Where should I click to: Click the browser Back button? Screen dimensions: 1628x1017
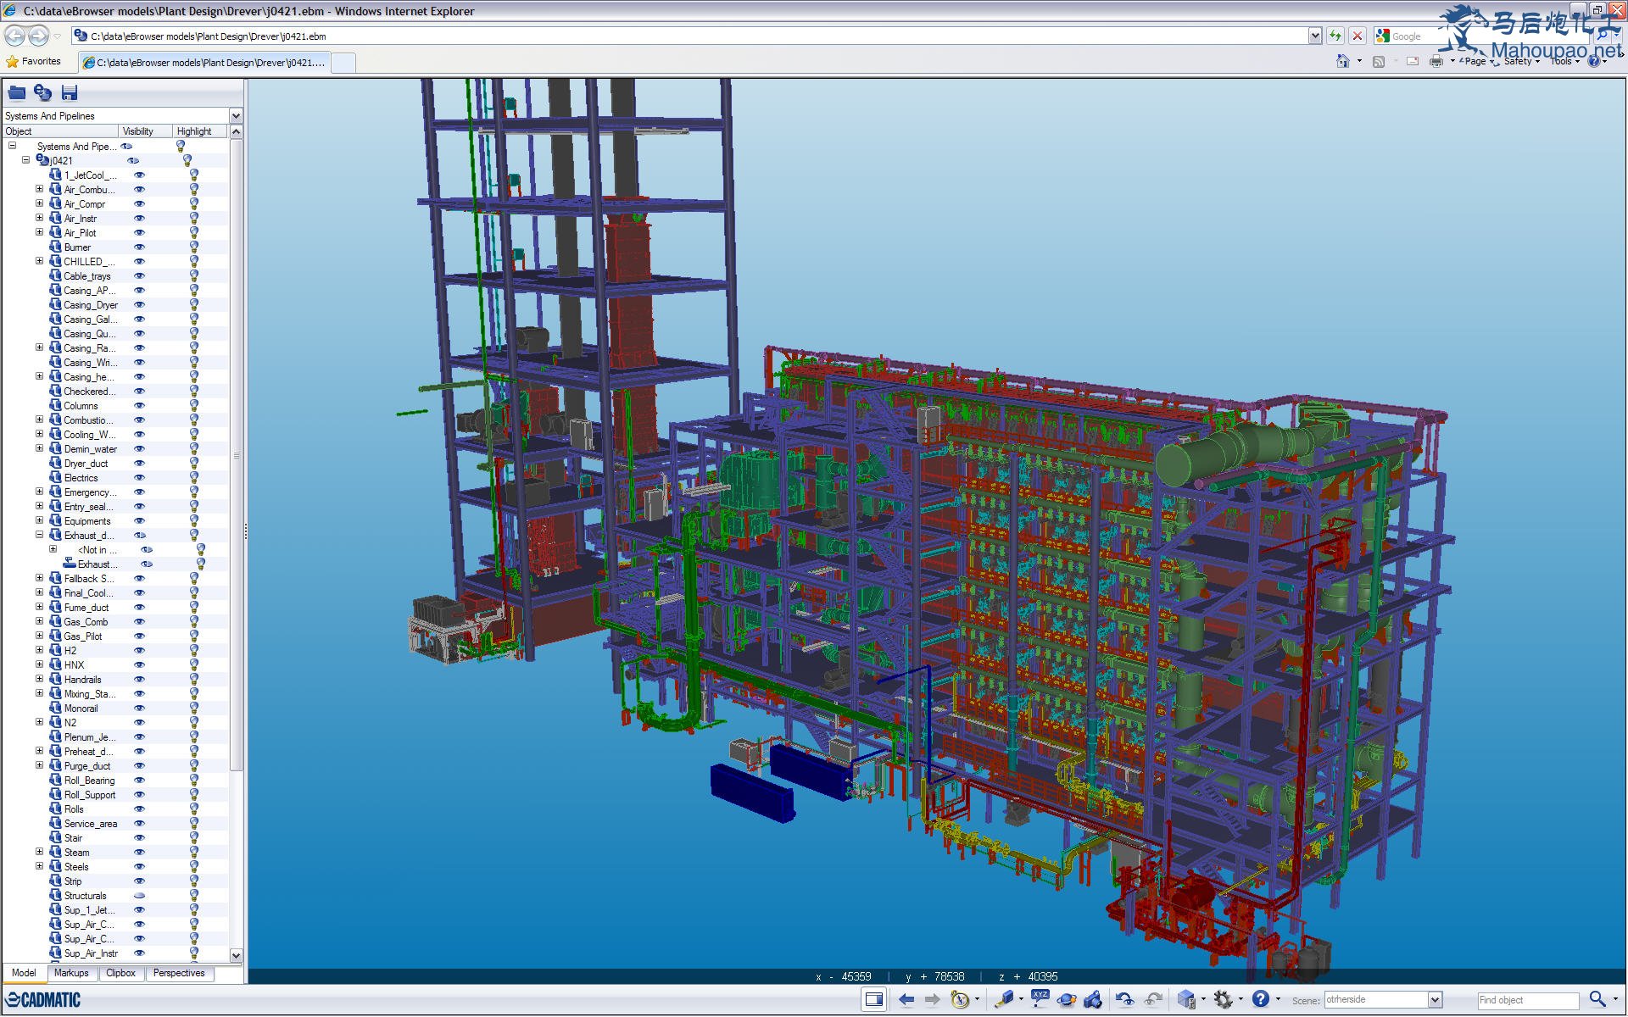(x=14, y=36)
